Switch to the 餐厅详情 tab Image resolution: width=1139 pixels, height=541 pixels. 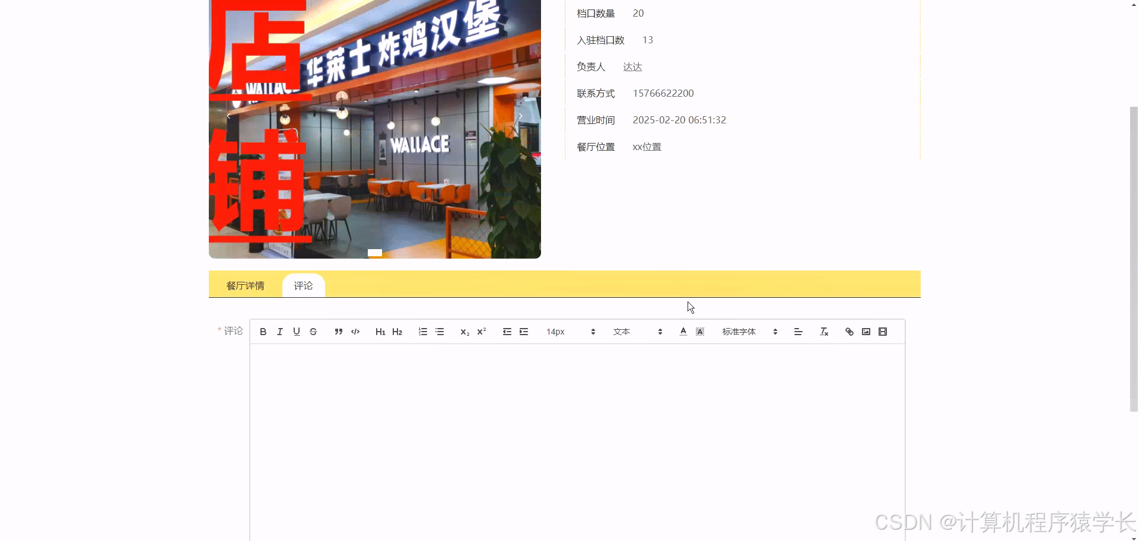(x=245, y=285)
